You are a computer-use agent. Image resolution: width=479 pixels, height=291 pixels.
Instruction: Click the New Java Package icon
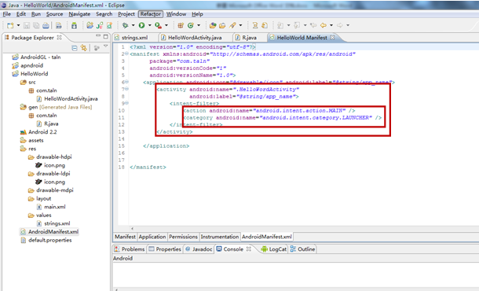point(181,25)
